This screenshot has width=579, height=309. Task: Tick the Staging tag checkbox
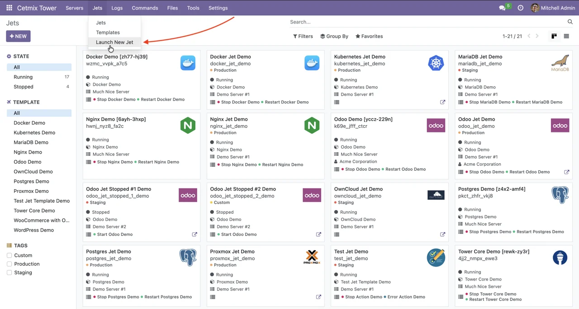(9, 272)
